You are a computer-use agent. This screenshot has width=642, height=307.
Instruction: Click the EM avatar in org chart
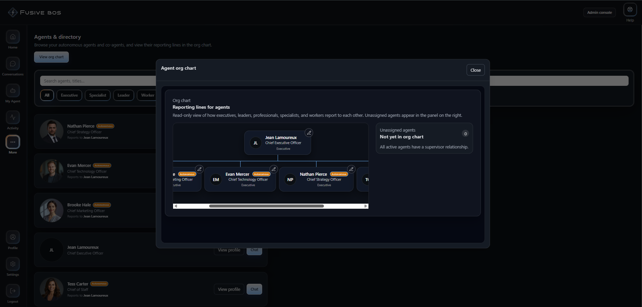click(216, 180)
